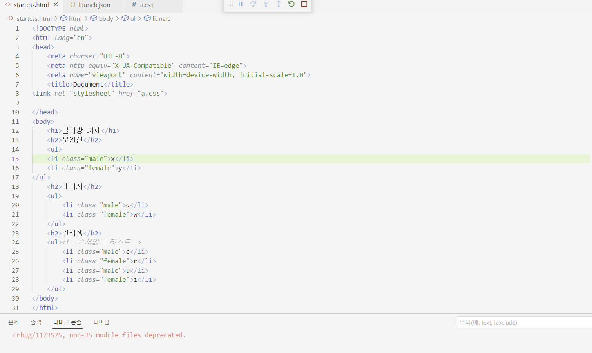Pause the debug session
This screenshot has height=353, width=592.
pyautogui.click(x=241, y=4)
